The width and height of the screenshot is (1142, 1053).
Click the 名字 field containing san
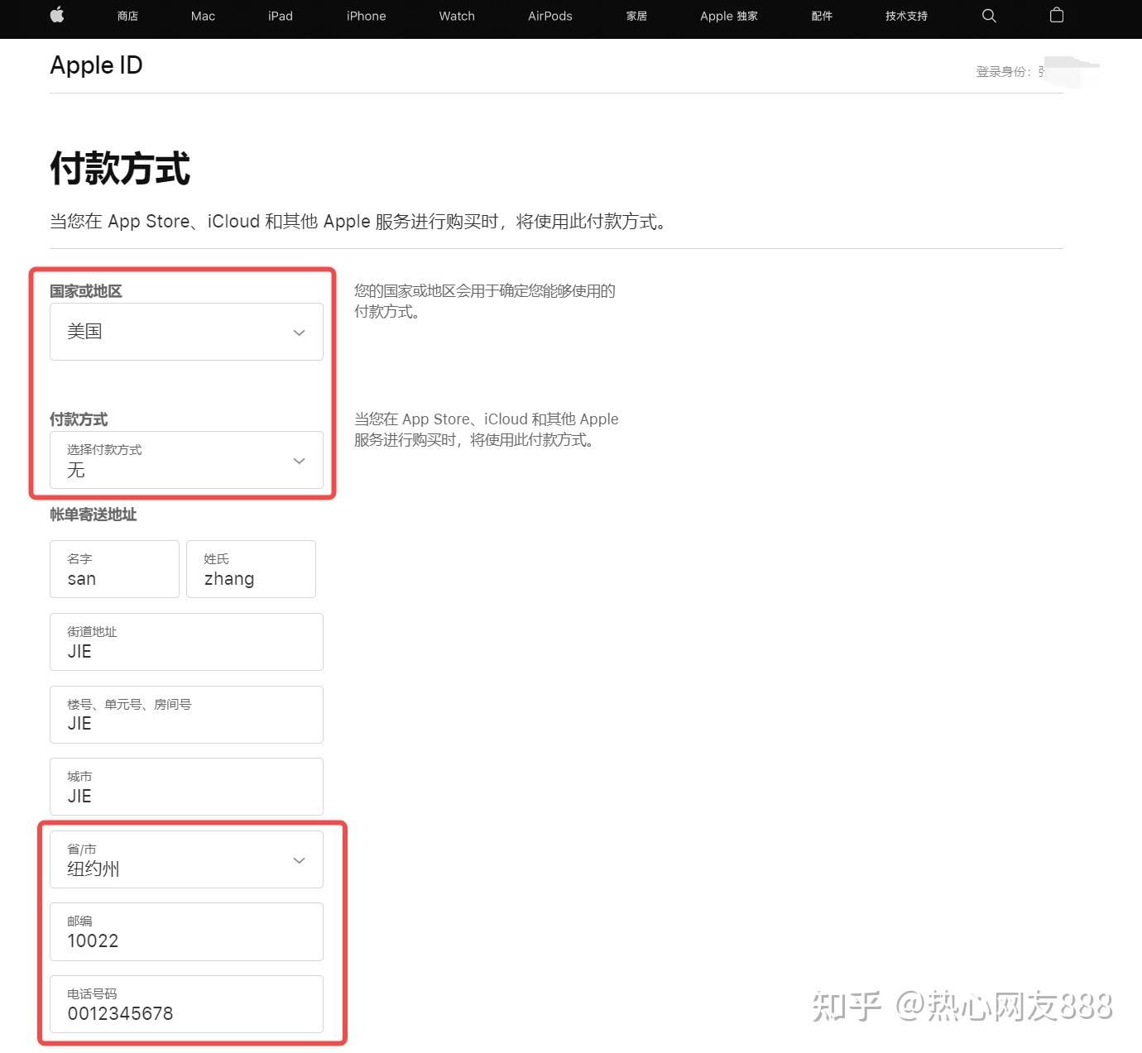tap(114, 569)
